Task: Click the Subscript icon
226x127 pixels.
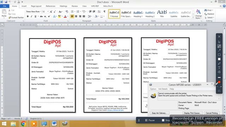Action: click(x=45, y=17)
